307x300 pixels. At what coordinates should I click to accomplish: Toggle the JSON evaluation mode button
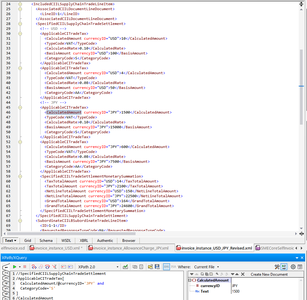173,267
